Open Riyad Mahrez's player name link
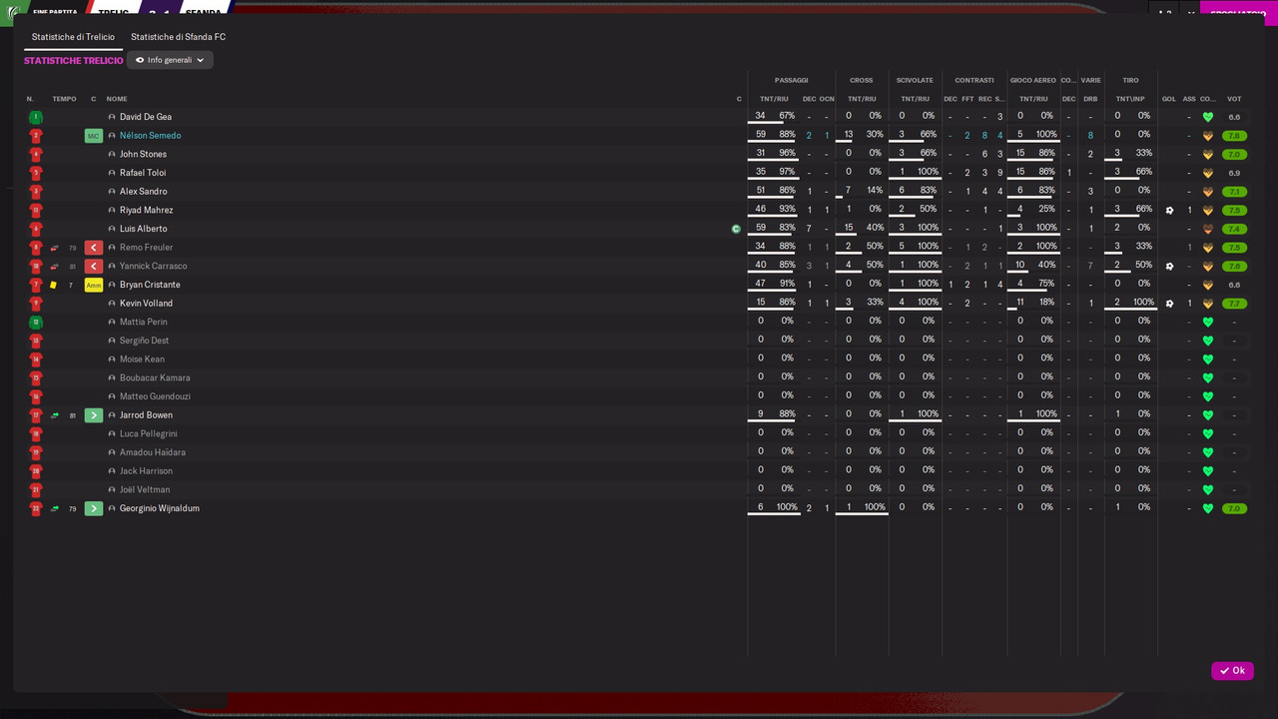The image size is (1278, 719). coord(146,211)
